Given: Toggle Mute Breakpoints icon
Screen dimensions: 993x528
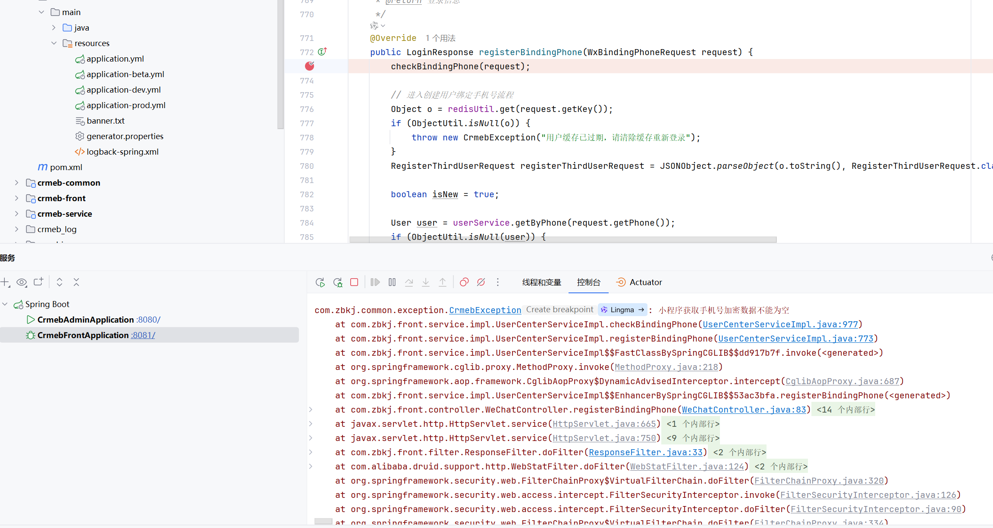Looking at the screenshot, I should click(x=481, y=282).
